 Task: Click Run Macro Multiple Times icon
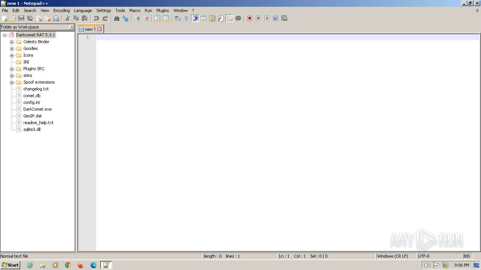(275, 18)
